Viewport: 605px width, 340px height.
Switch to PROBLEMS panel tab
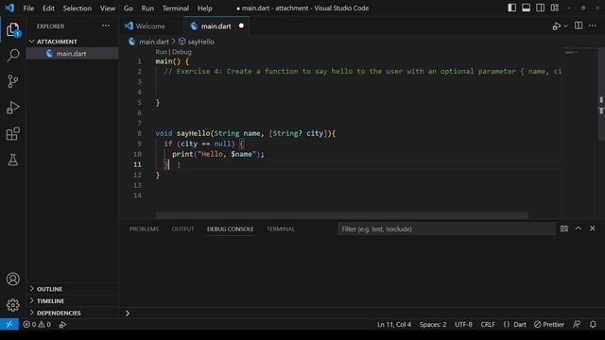[x=144, y=229]
